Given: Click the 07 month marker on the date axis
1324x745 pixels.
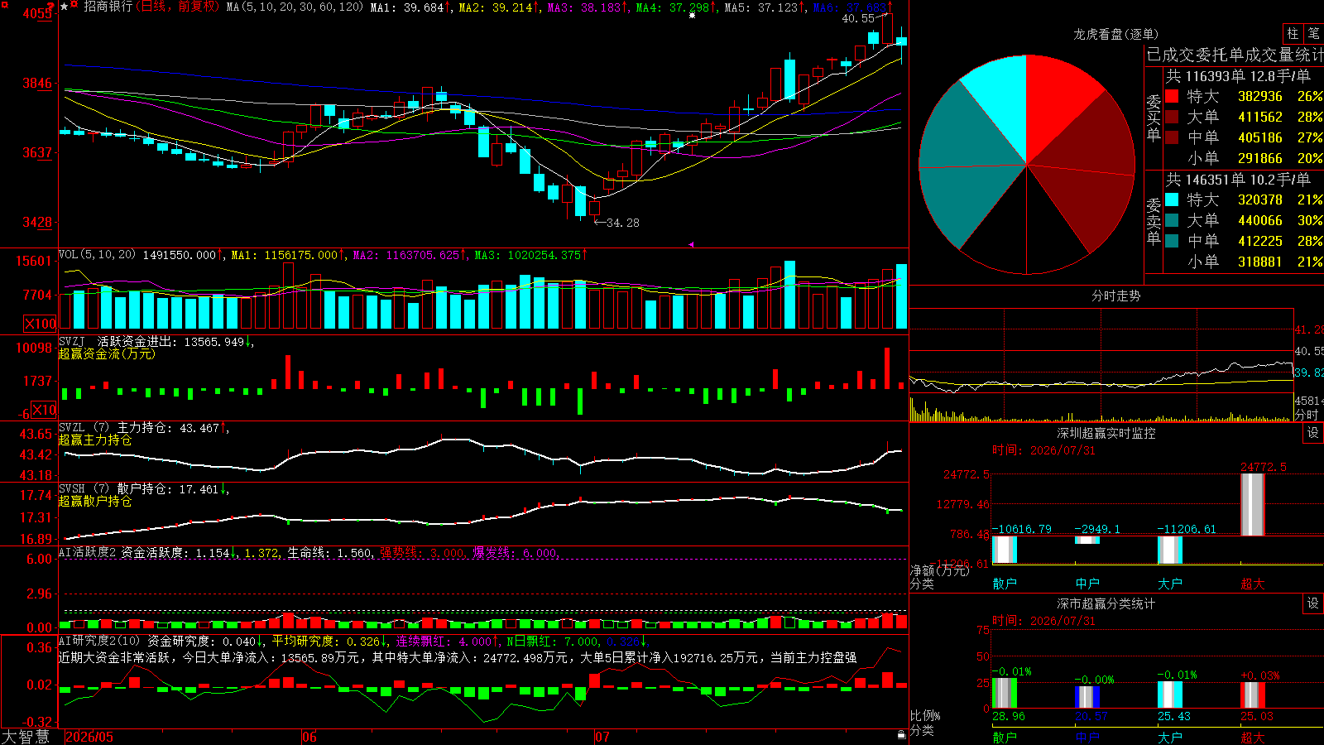Looking at the screenshot, I should (x=602, y=737).
